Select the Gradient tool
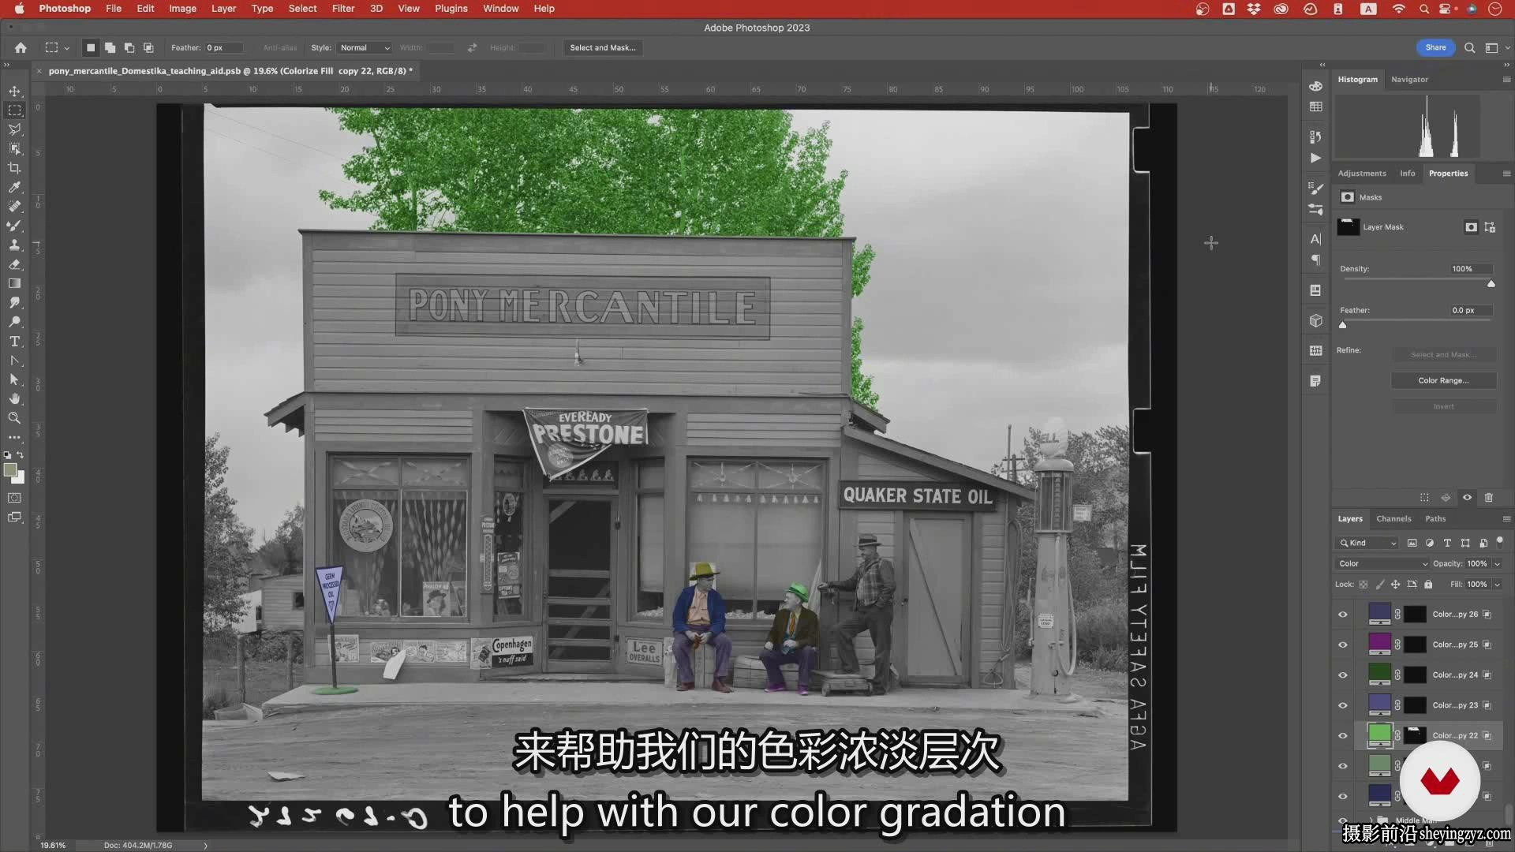 pyautogui.click(x=14, y=283)
